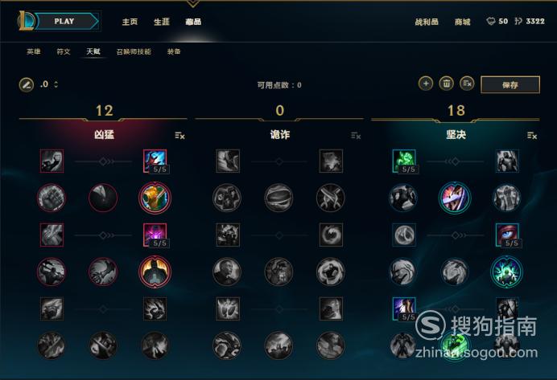Viewport: 557px width, 380px height.
Task: Open the 商城 store link
Action: tap(463, 22)
